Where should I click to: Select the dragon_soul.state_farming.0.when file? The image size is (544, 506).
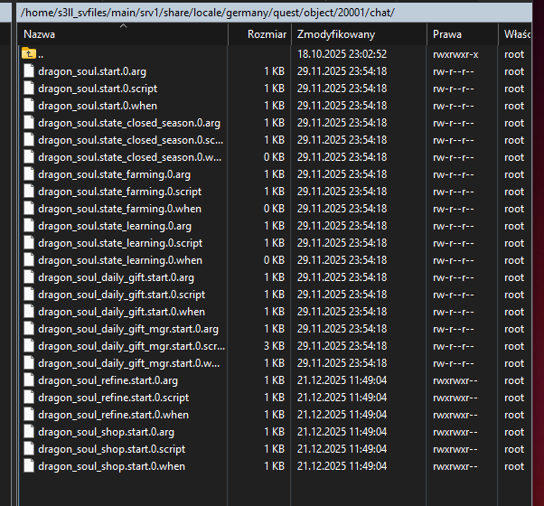tap(119, 209)
